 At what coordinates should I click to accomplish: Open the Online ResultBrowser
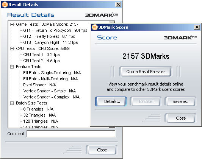point(146,72)
